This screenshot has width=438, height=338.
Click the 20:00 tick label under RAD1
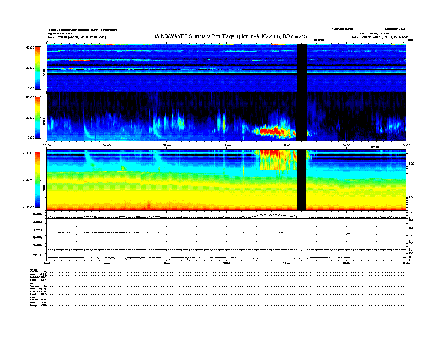coord(346,145)
